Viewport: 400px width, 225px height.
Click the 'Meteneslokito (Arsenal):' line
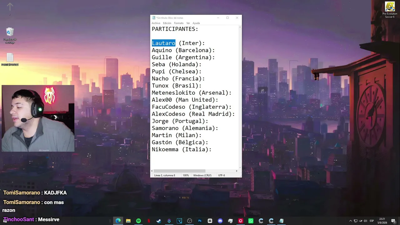point(192,93)
